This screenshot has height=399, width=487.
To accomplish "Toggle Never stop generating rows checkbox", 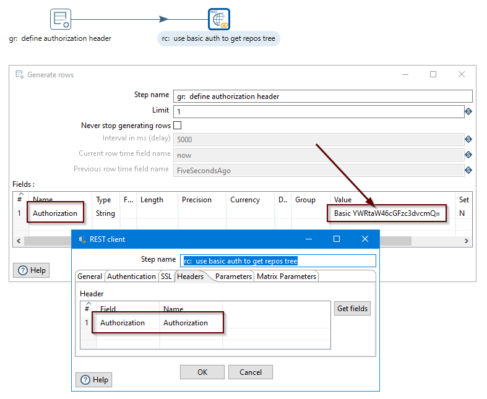I will (x=177, y=126).
